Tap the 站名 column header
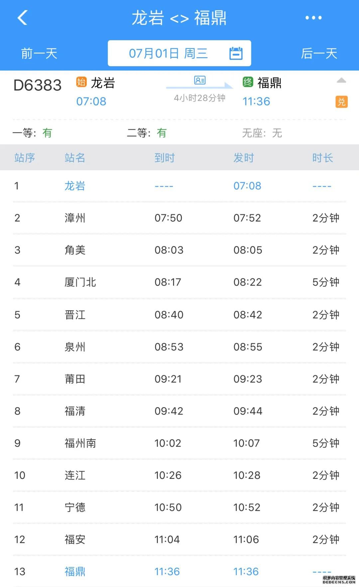359x587 pixels. (75, 158)
